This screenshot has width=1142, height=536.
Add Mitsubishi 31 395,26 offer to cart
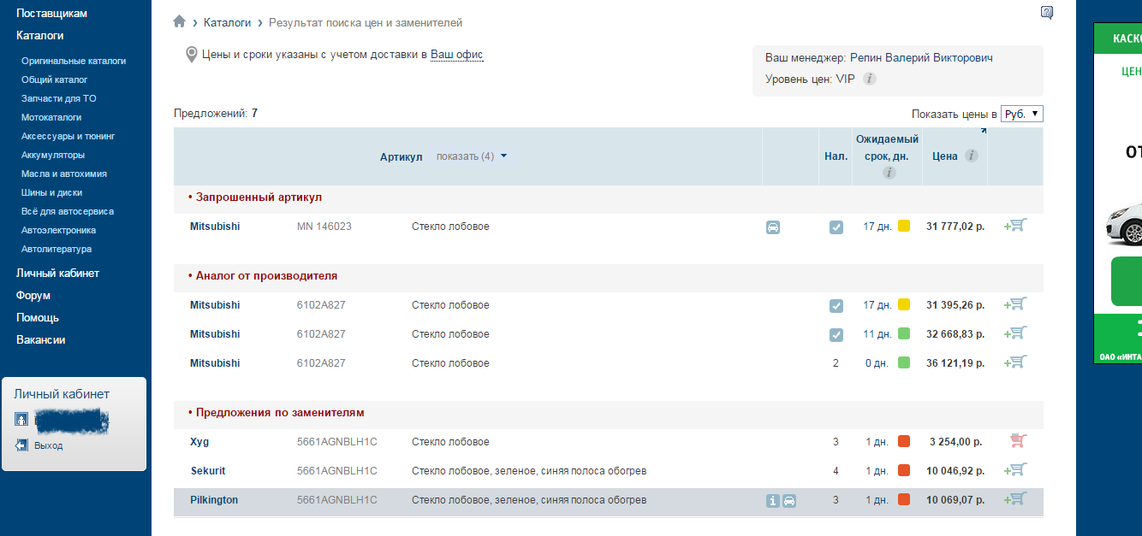pos(1015,304)
